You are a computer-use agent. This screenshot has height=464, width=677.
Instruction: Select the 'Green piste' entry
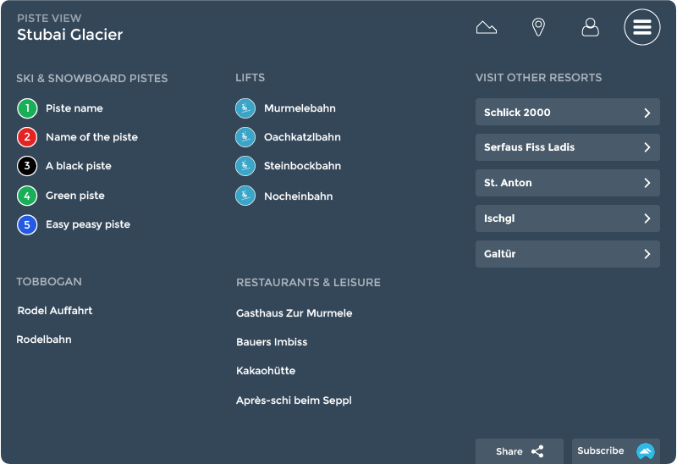[x=75, y=196]
